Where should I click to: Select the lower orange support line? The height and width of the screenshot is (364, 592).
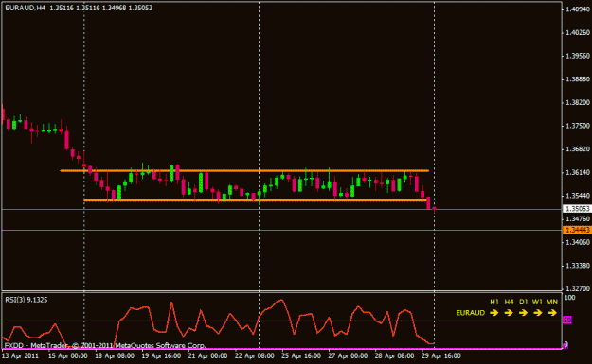pos(256,200)
